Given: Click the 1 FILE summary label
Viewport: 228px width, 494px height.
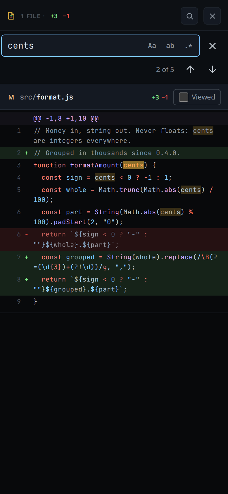Looking at the screenshot, I should click(30, 16).
